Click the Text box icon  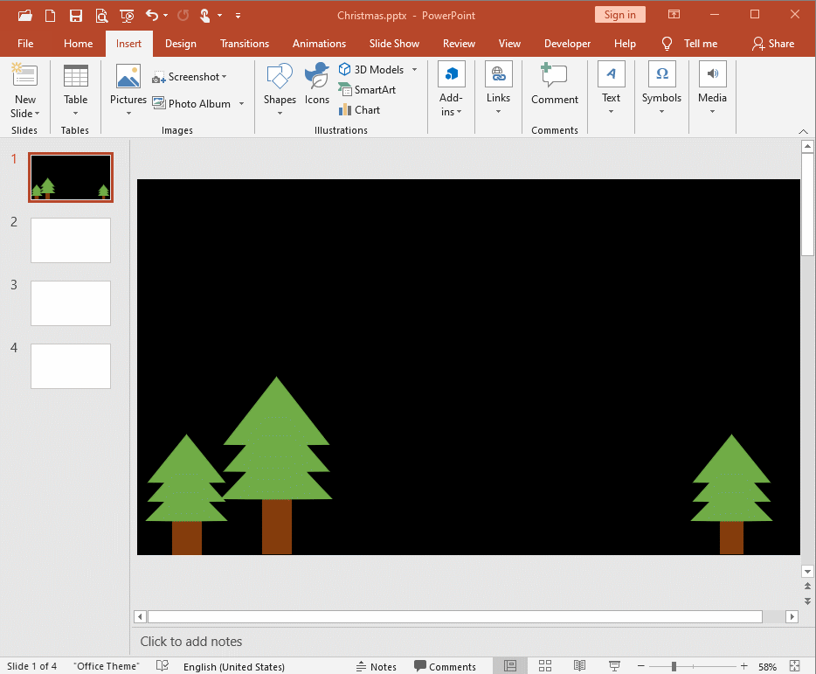pos(611,73)
